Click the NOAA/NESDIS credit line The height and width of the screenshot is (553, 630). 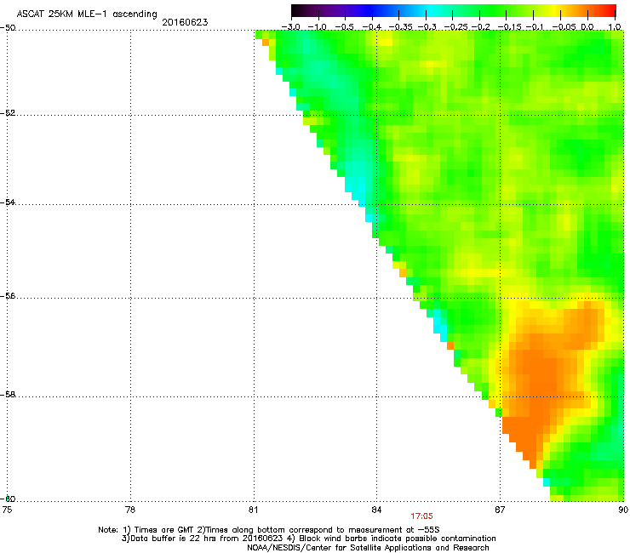pos(368,548)
